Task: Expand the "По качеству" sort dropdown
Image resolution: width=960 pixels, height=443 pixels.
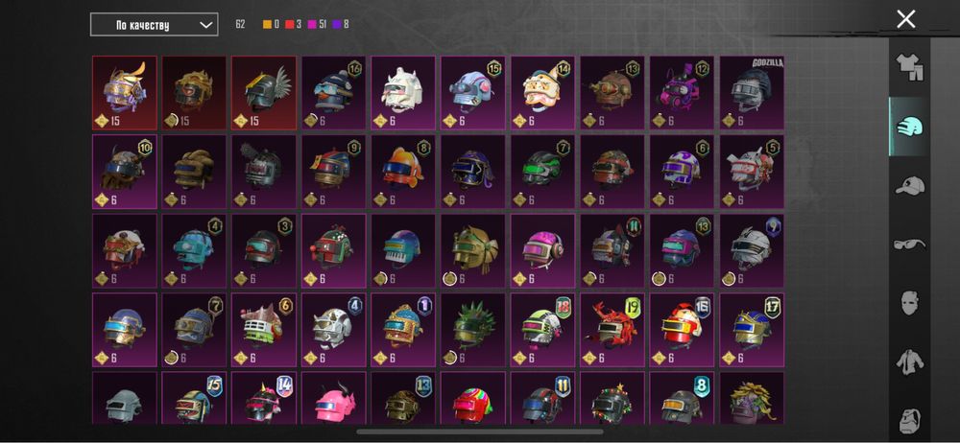Action: (155, 25)
